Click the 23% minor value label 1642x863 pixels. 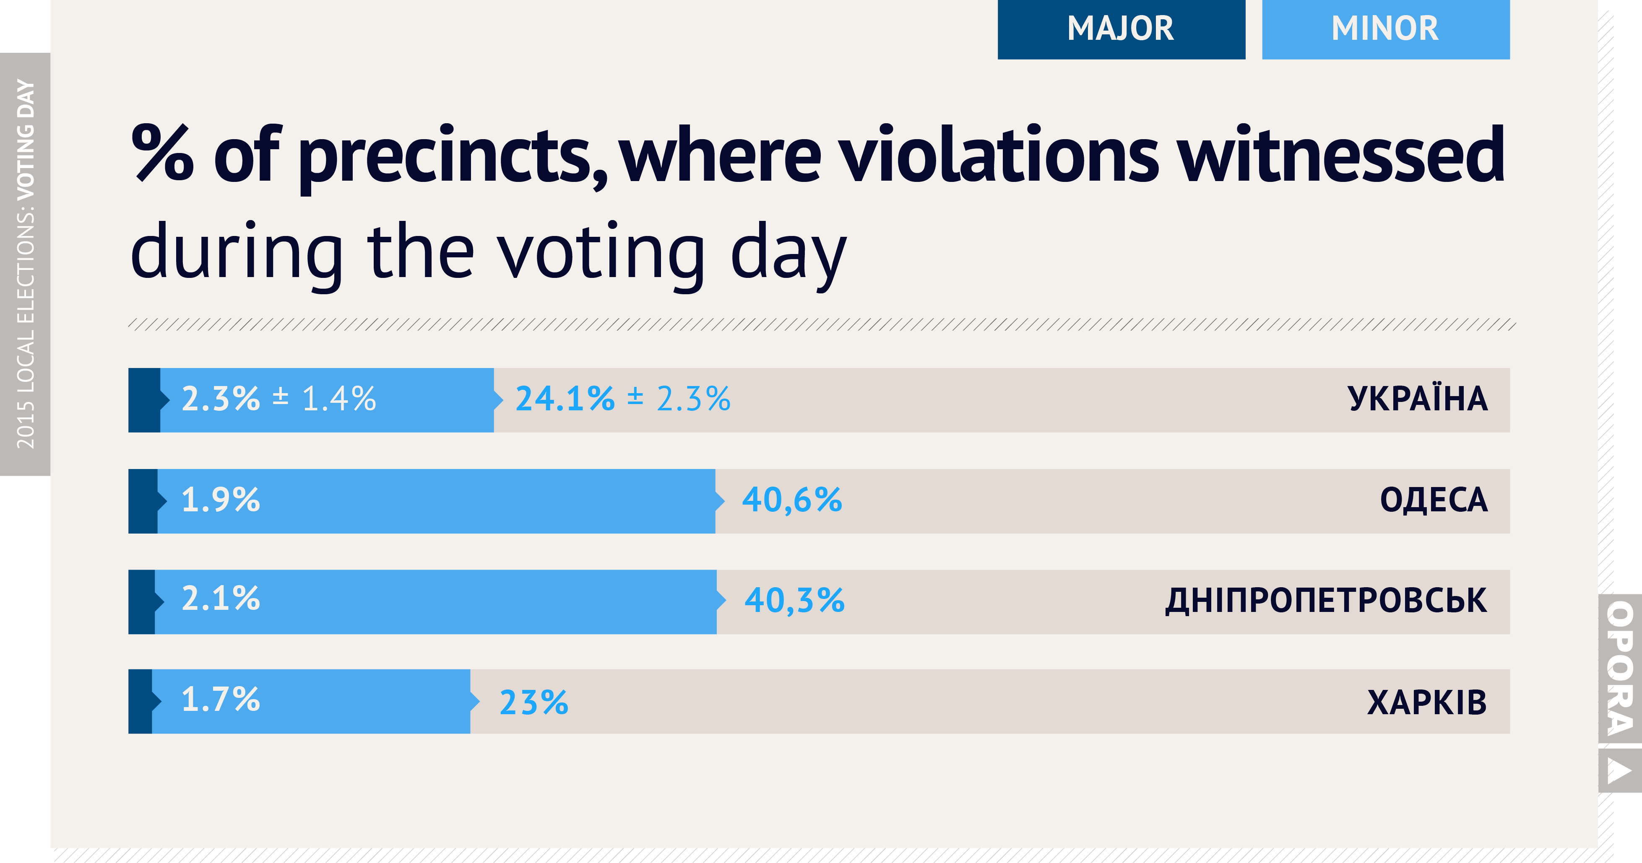(533, 703)
